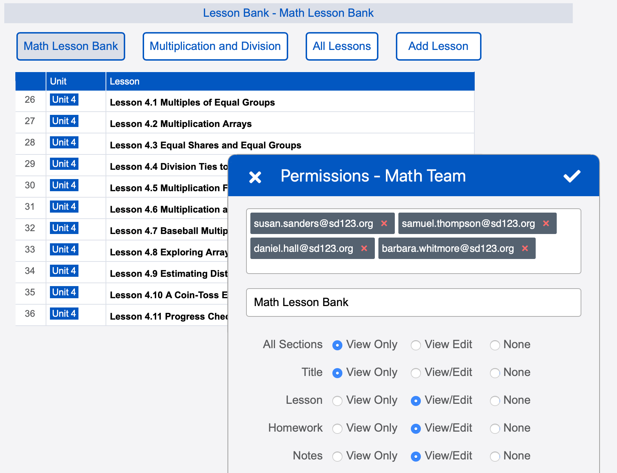Switch to the All Lessons view
Screen dimensions: 617x473
tap(341, 46)
